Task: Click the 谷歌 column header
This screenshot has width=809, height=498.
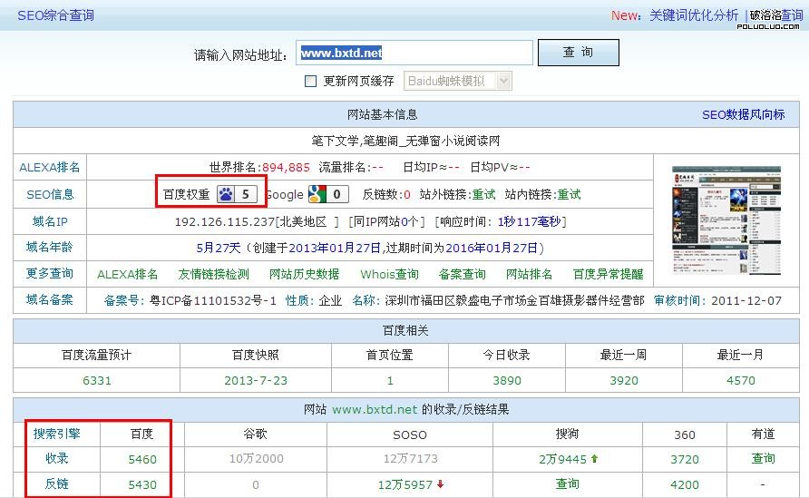Action: (x=256, y=434)
